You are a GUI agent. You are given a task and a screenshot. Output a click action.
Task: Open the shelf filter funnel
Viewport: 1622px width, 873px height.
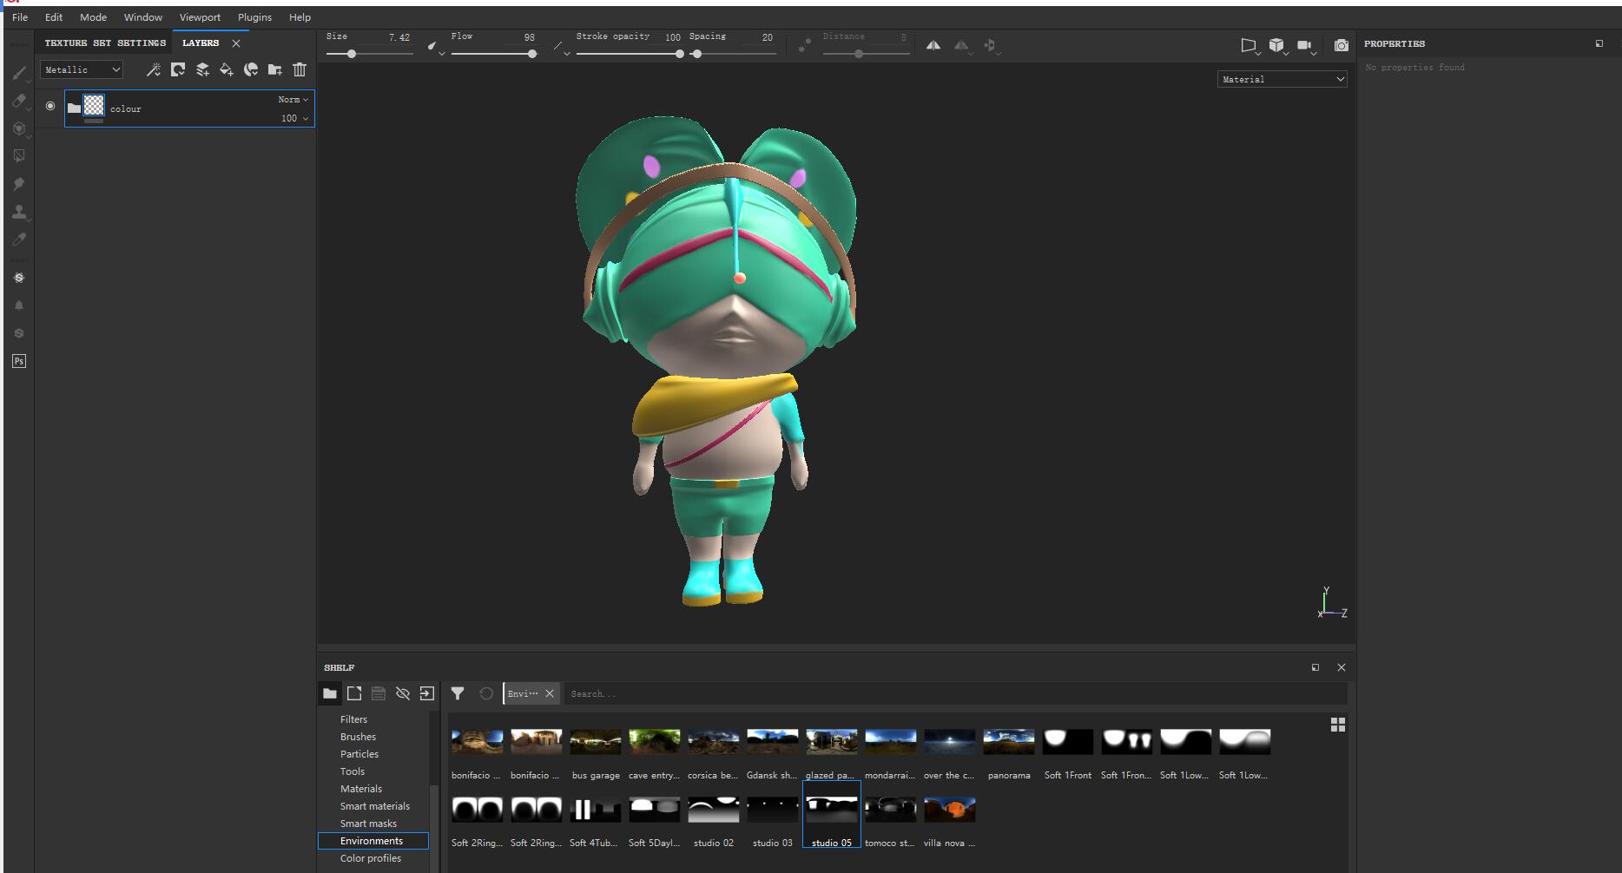click(458, 693)
